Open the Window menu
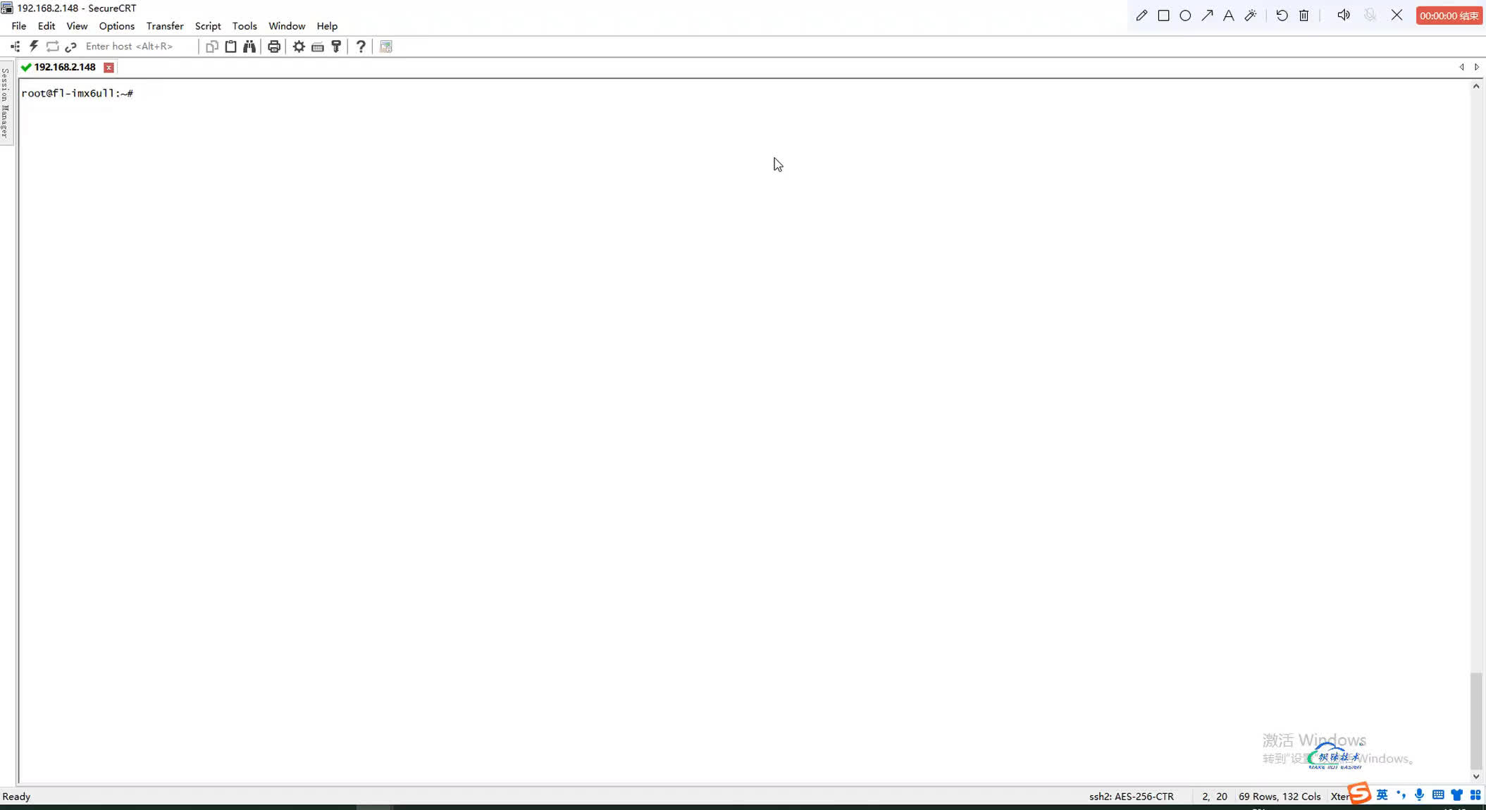Viewport: 1486px width, 810px height. pos(287,26)
